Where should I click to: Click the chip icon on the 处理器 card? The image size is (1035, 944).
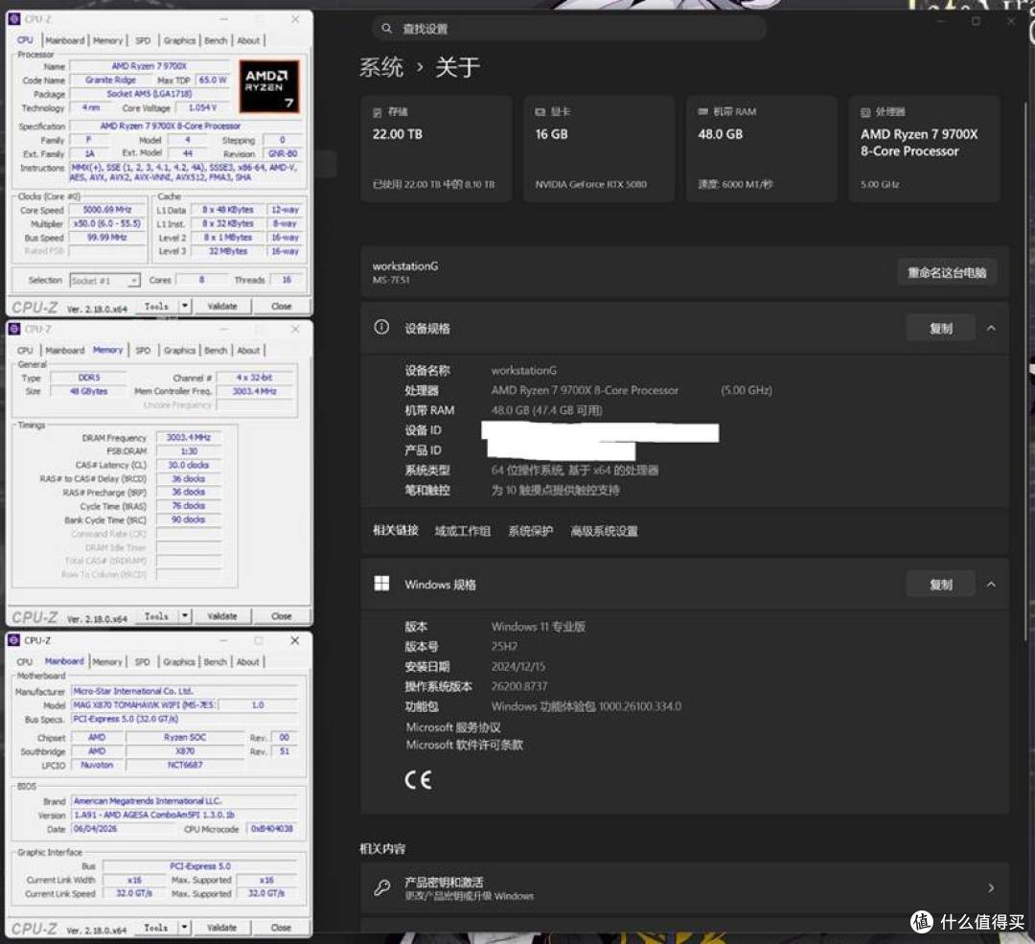[865, 112]
